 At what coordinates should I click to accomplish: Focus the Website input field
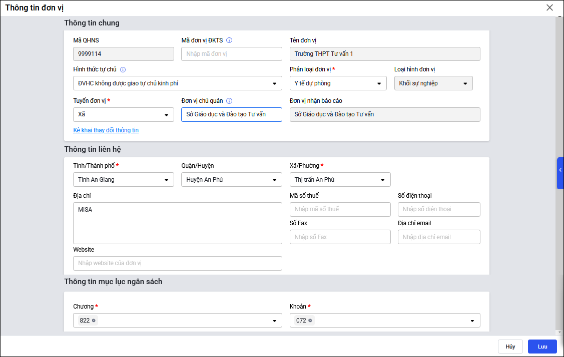(x=177, y=263)
